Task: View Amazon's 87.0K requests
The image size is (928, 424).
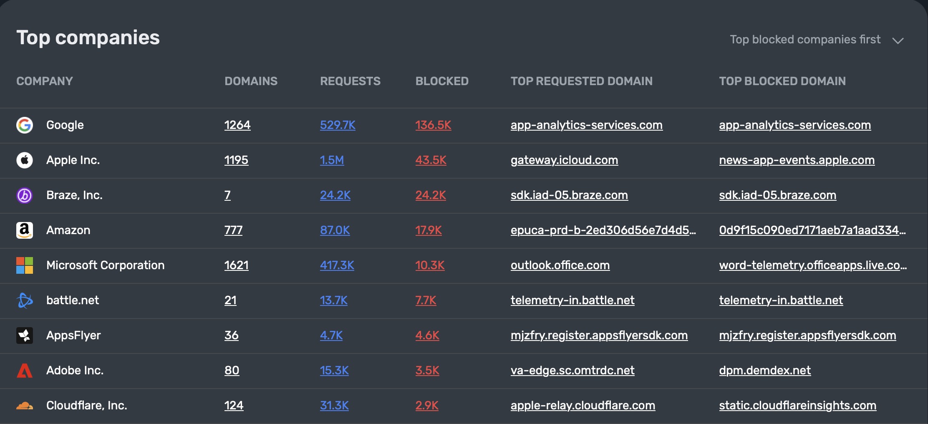Action: [335, 230]
